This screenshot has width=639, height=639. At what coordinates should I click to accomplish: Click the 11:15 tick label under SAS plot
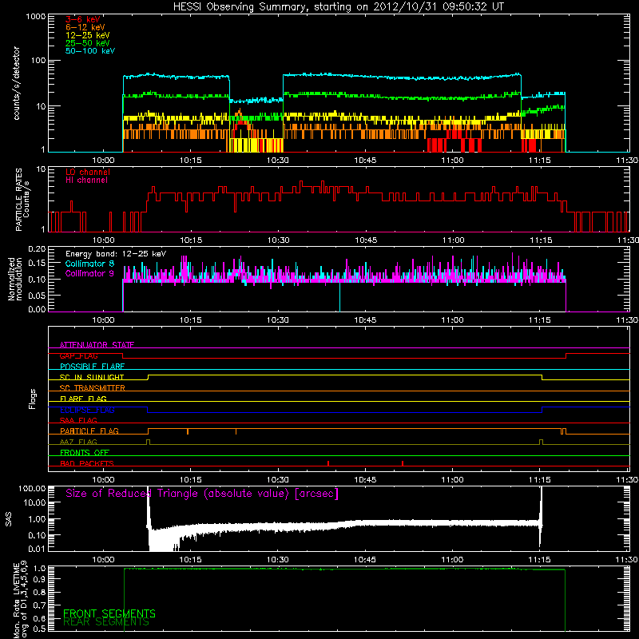[539, 560]
